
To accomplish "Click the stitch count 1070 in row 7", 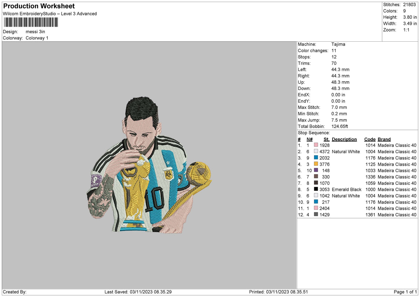I will (x=324, y=183).
